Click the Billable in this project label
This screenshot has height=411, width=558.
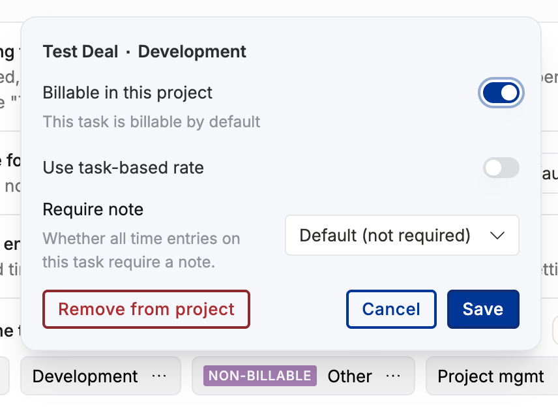coord(127,93)
